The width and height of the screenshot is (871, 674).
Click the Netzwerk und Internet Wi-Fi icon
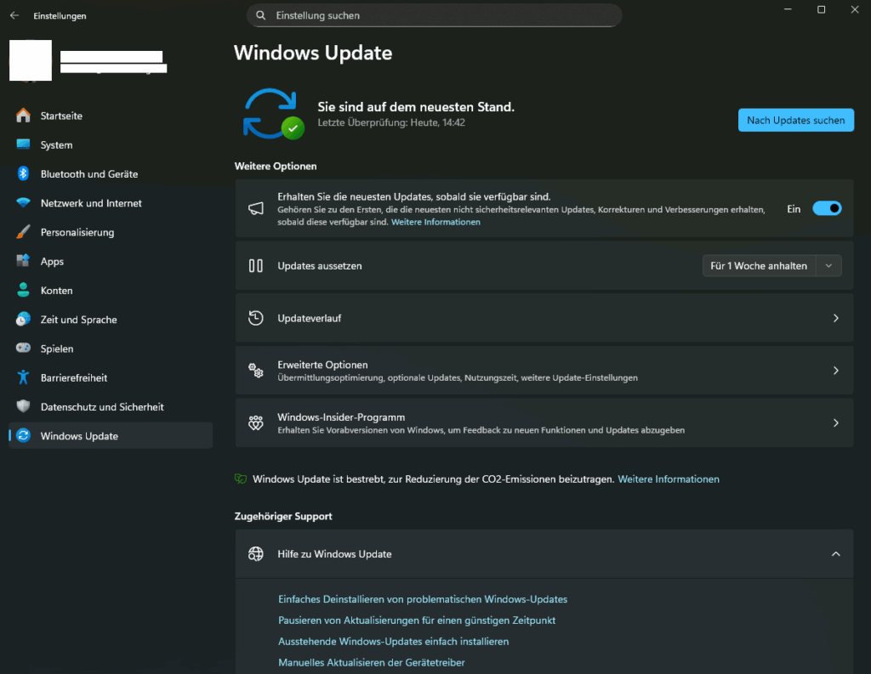pyautogui.click(x=23, y=203)
